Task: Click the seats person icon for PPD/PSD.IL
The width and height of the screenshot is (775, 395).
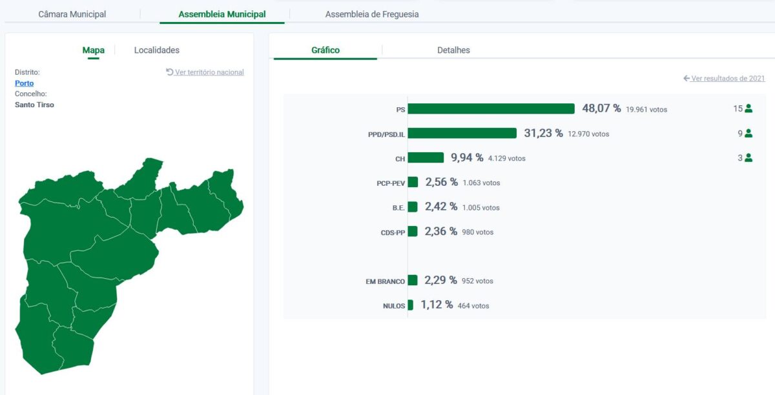Action: pyautogui.click(x=749, y=134)
